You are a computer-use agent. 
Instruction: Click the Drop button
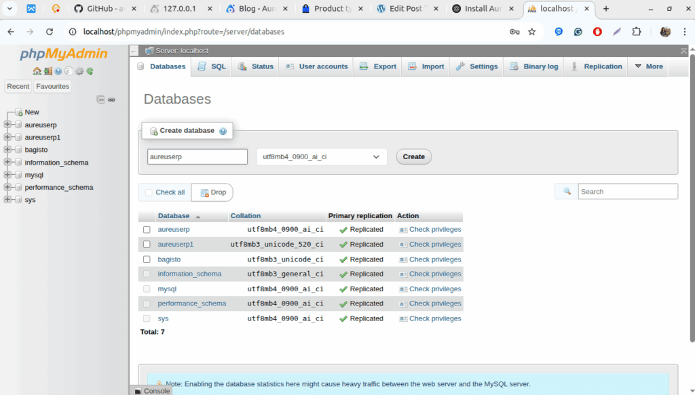212,192
